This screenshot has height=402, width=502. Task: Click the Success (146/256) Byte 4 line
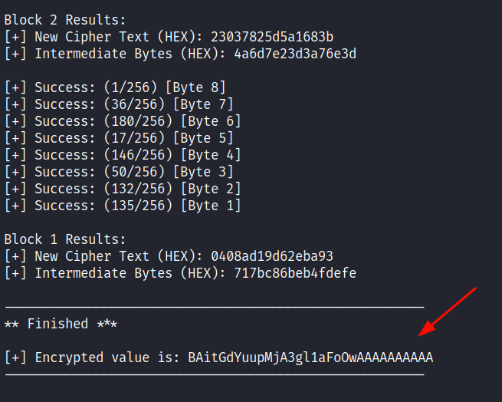pyautogui.click(x=123, y=155)
